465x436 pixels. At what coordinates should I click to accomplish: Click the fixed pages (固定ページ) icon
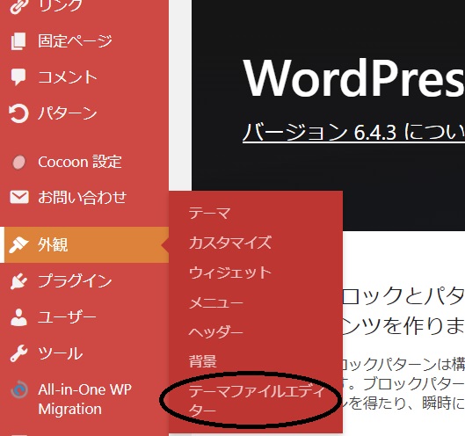(18, 41)
